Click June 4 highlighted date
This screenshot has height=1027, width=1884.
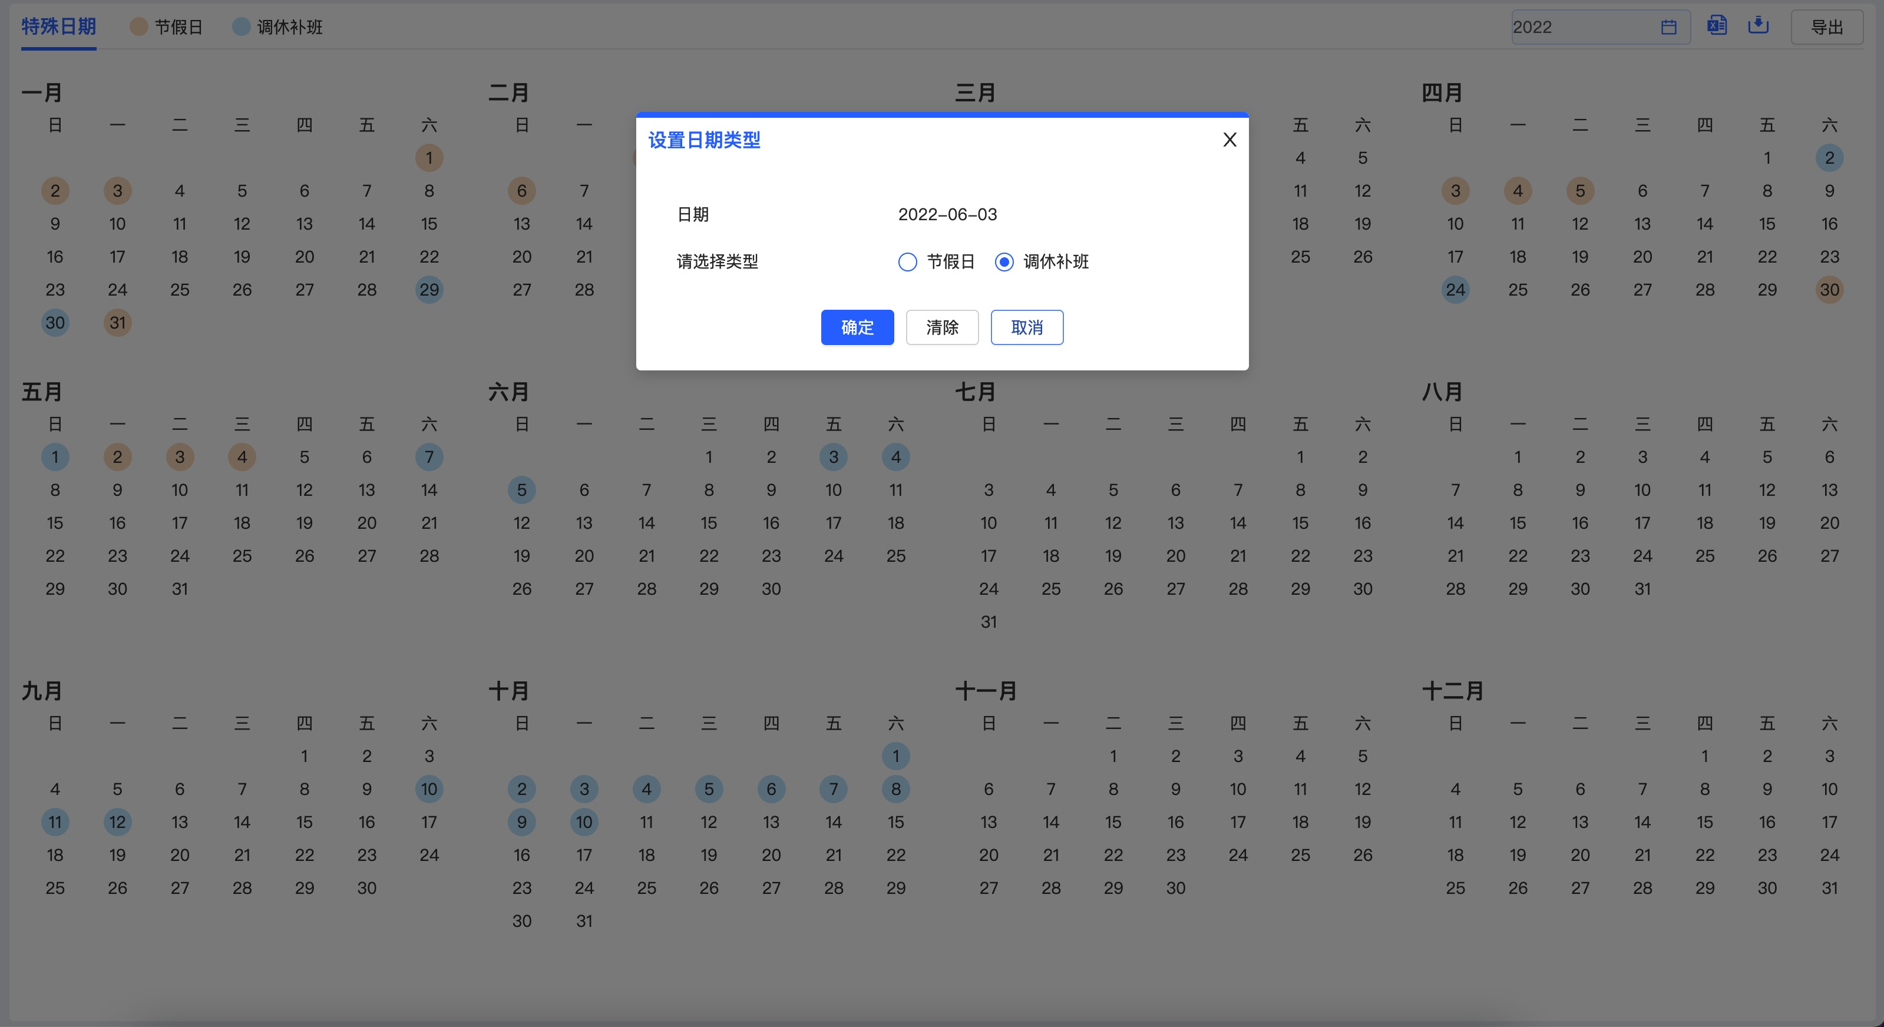pyautogui.click(x=896, y=457)
